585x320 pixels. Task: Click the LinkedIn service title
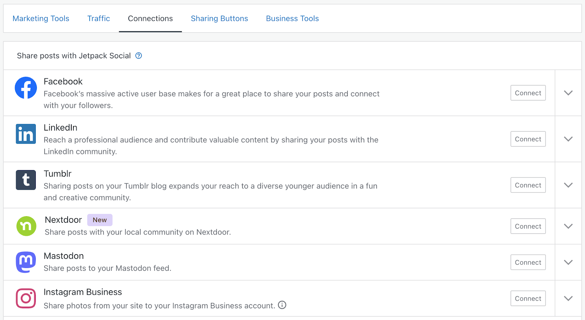pos(60,127)
